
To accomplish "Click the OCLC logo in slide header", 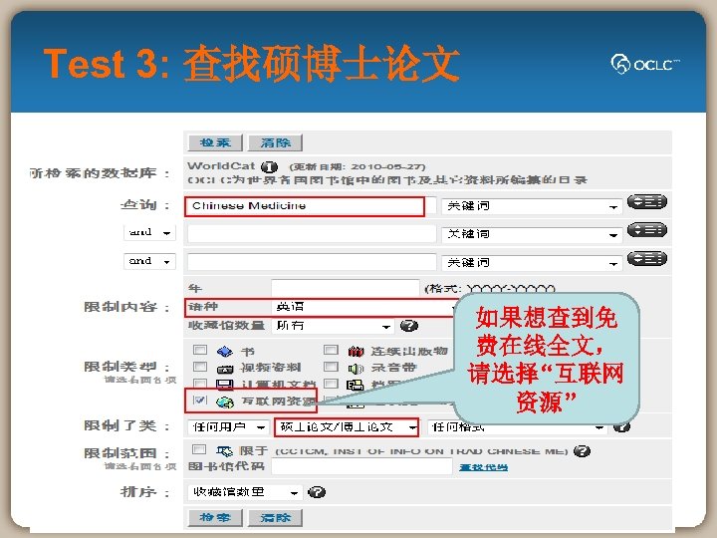I will click(644, 64).
